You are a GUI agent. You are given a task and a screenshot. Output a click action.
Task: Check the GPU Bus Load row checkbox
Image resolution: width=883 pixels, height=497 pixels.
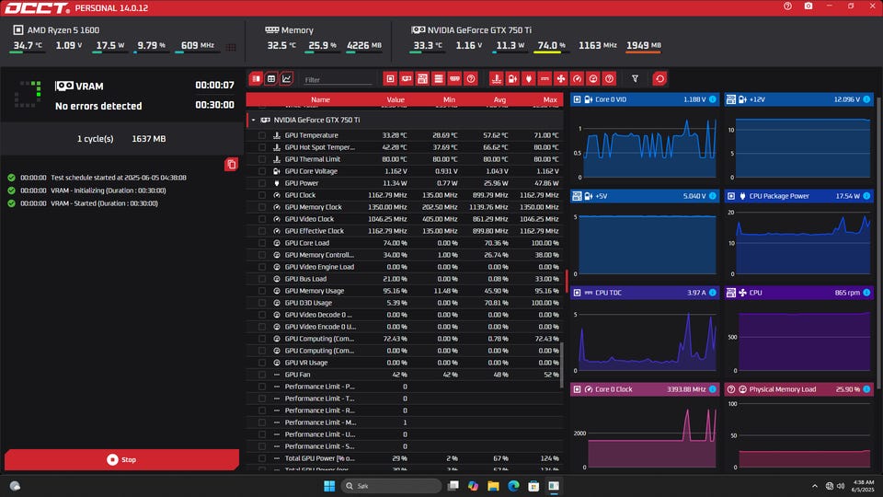(262, 279)
